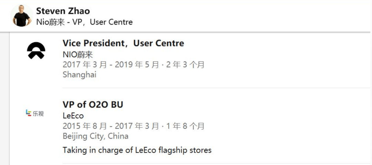Open the VP of O2O BU position
Screen dimensions: 372x165
point(93,104)
